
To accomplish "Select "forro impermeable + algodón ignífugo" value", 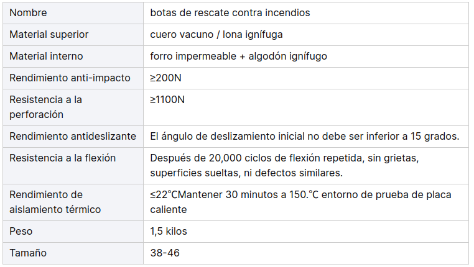I will [x=238, y=56].
